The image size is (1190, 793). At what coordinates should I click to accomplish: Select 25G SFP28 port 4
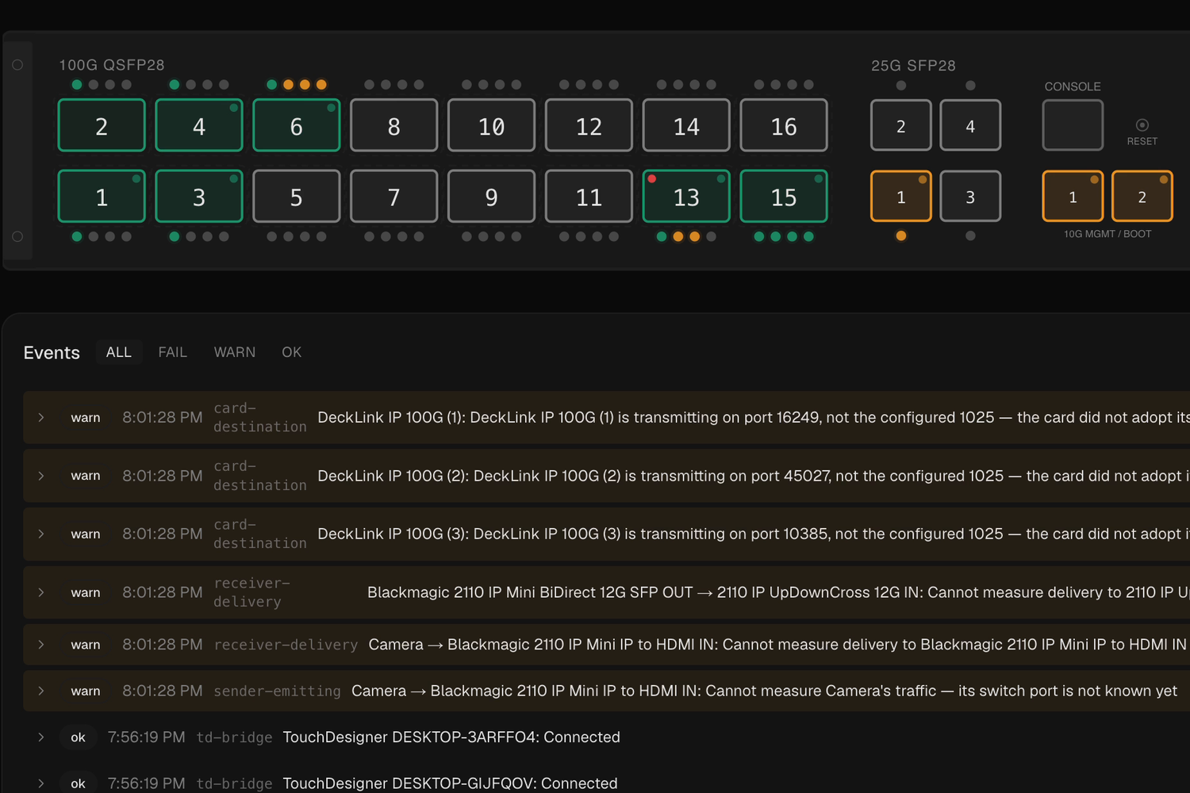click(970, 125)
